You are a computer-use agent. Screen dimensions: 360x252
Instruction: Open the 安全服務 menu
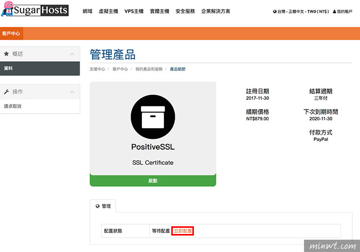(x=185, y=11)
